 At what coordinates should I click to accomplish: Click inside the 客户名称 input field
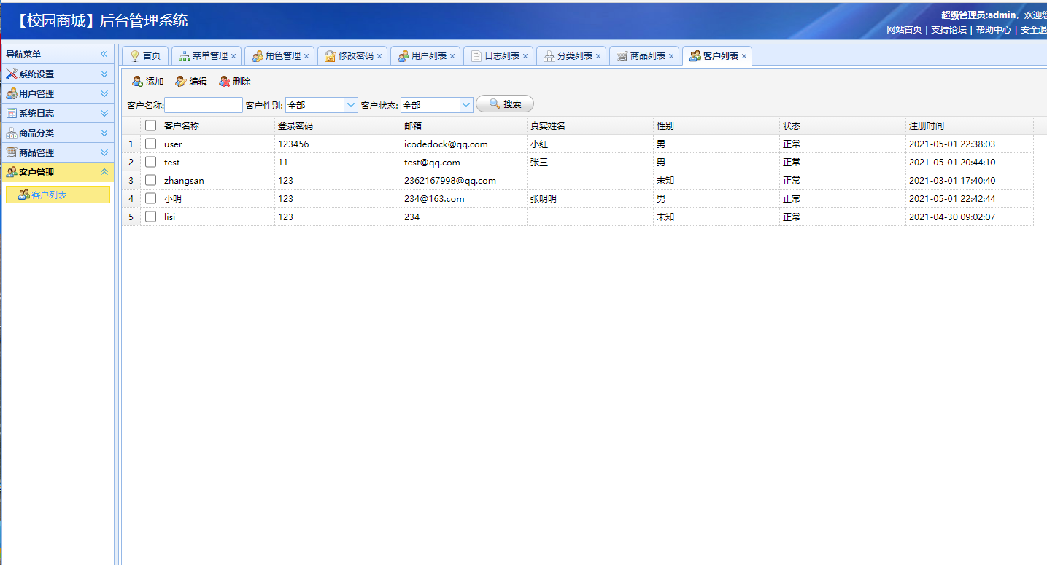(x=204, y=104)
